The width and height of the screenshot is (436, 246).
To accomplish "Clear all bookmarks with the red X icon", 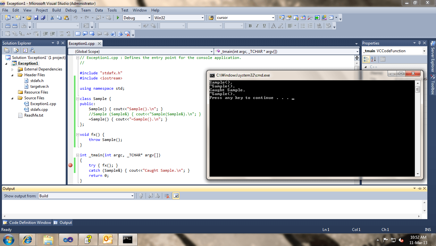I will [x=127, y=34].
